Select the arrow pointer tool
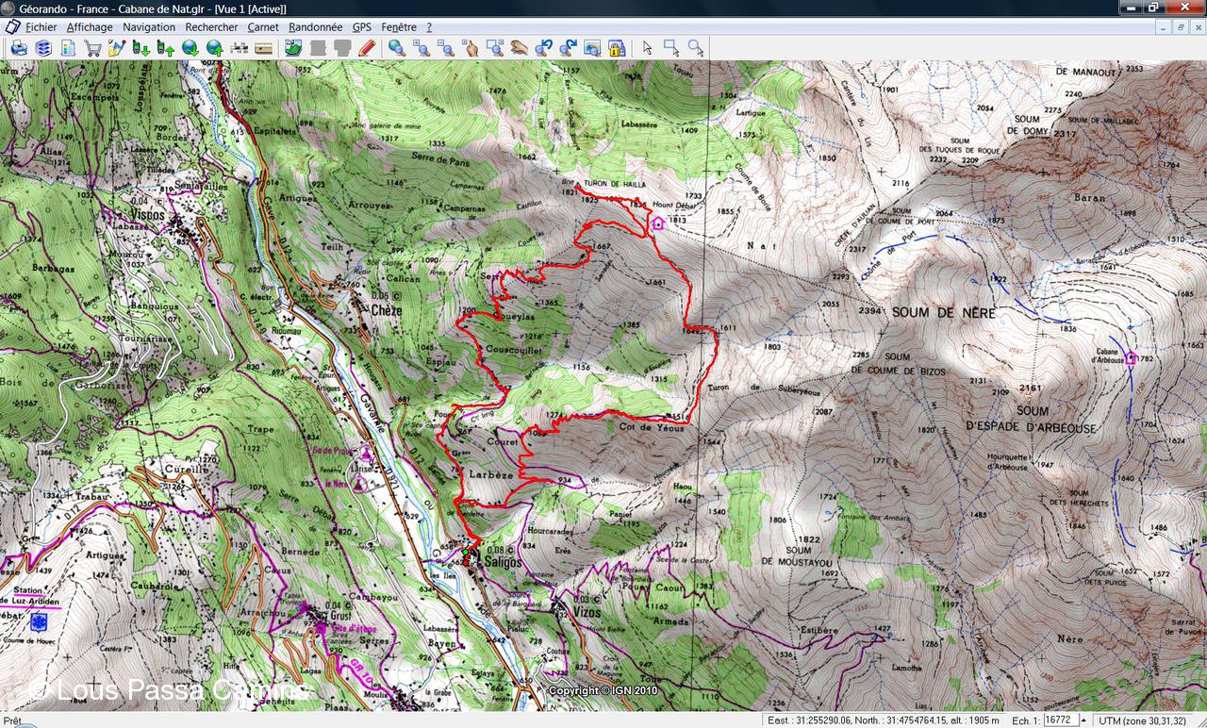1207x728 pixels. tap(647, 47)
